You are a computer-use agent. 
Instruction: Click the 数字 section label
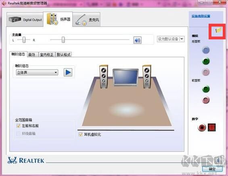click(195, 119)
